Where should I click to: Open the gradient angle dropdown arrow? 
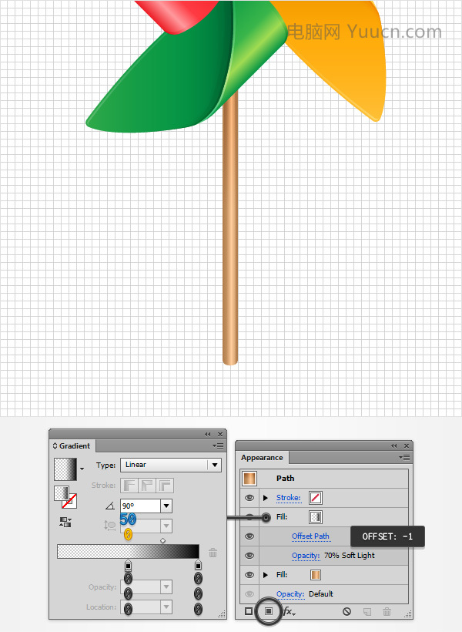166,506
